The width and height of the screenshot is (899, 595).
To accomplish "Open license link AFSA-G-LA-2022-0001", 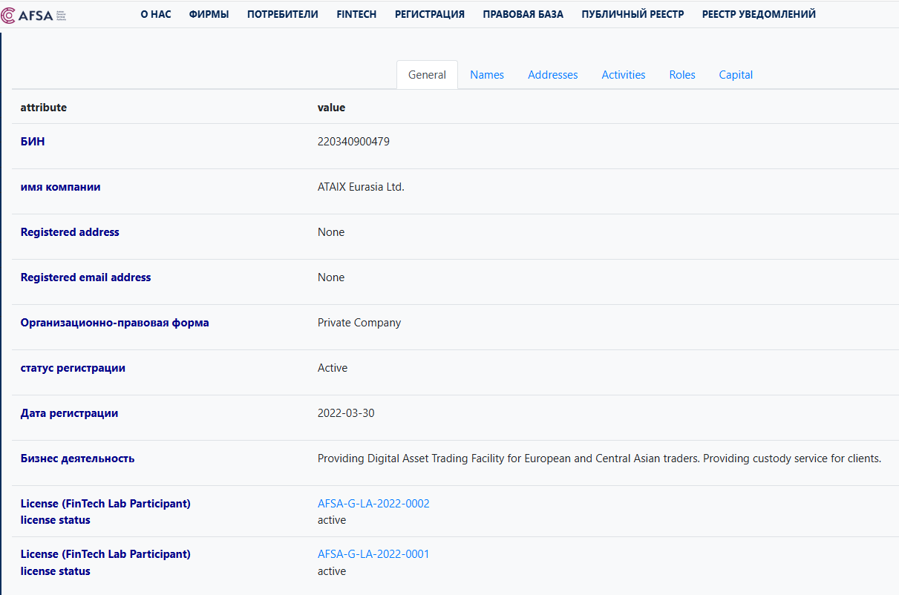I will coord(373,554).
